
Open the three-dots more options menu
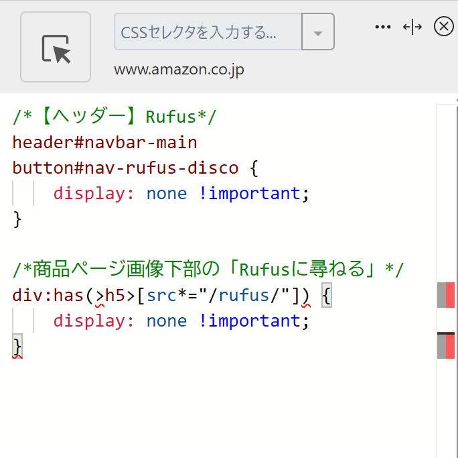[382, 27]
